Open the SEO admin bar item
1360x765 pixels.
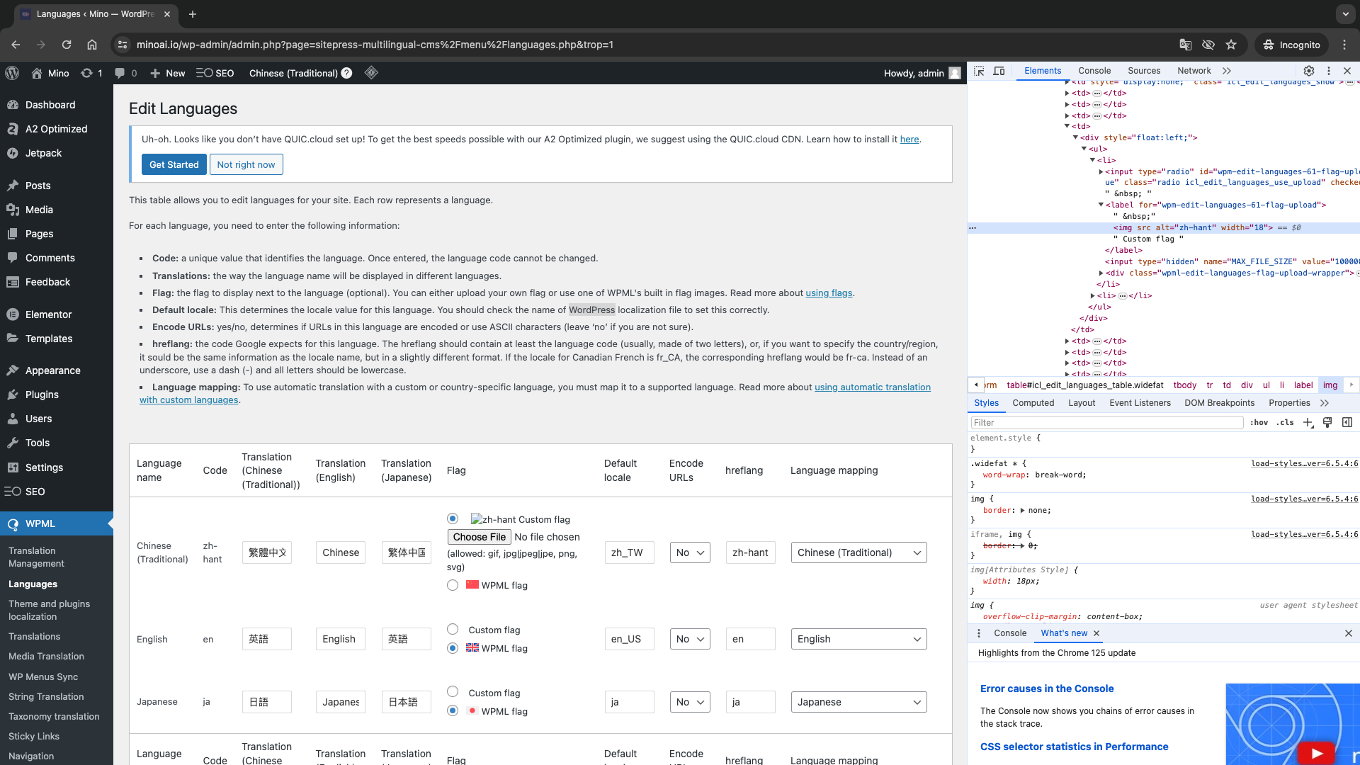(215, 73)
